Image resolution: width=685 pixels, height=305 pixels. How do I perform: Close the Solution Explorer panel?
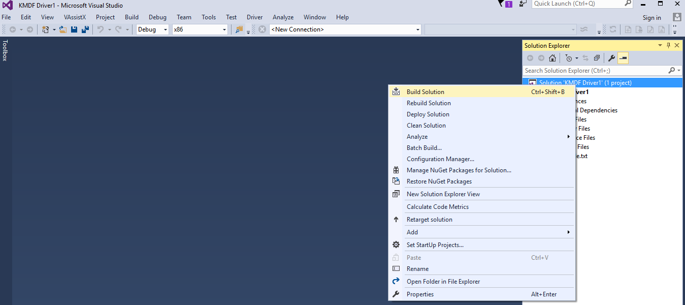677,45
